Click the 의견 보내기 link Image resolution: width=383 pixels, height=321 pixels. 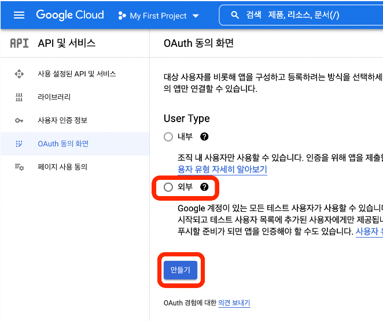click(234, 303)
